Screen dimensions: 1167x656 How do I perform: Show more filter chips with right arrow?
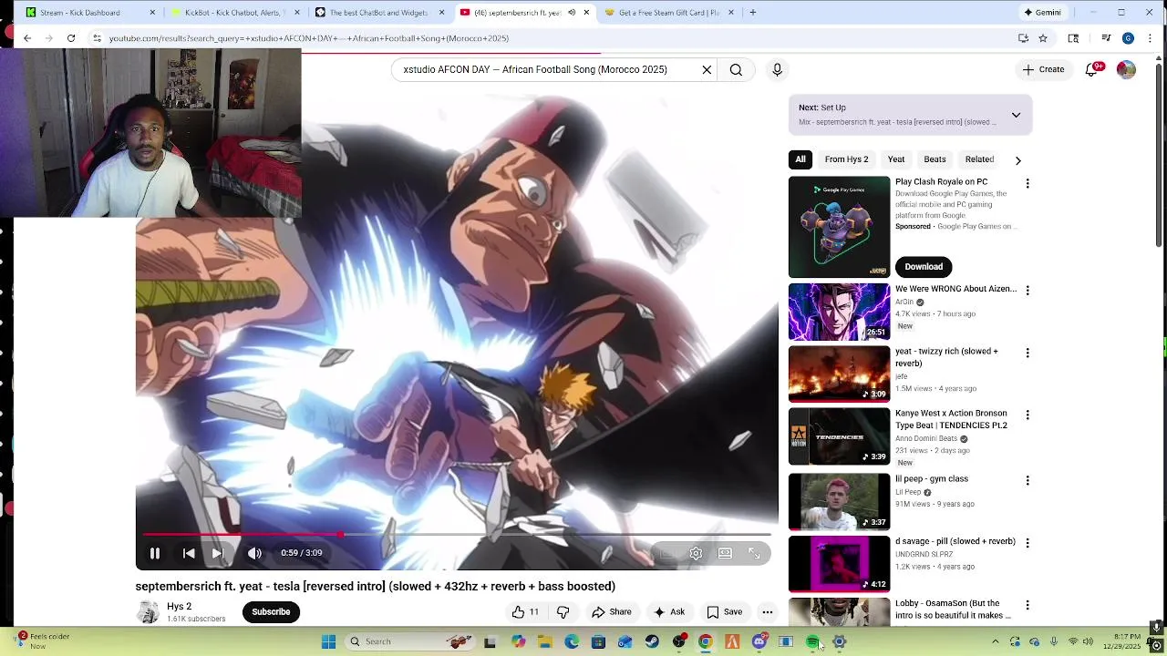click(x=1017, y=160)
